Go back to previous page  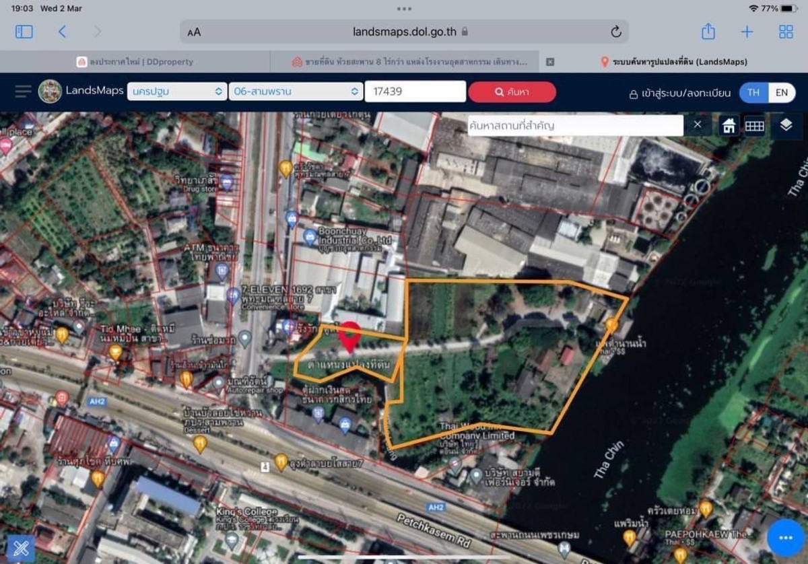pos(62,32)
